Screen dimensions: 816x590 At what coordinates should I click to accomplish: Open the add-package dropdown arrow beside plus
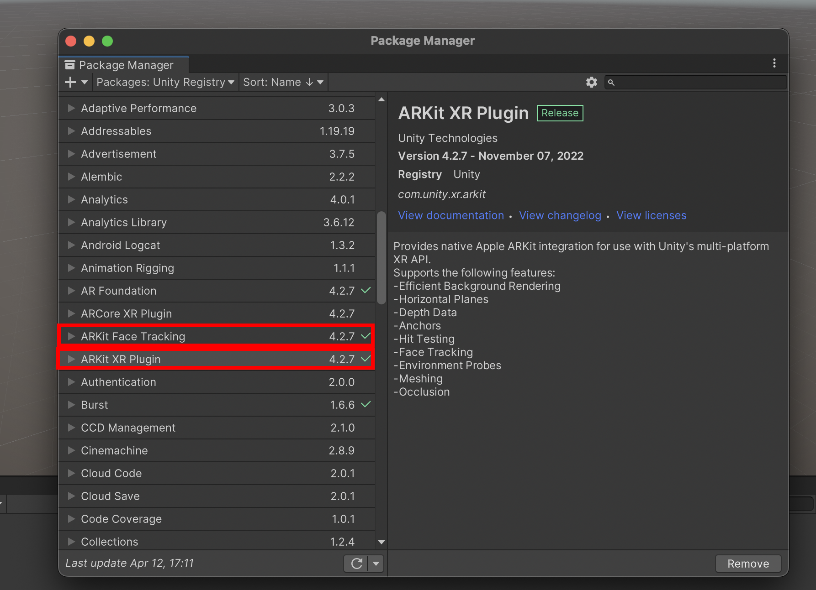point(85,82)
